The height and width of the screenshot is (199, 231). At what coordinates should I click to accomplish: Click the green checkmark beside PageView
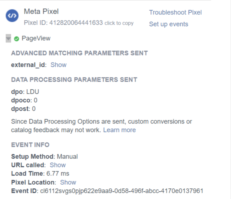click(17, 39)
